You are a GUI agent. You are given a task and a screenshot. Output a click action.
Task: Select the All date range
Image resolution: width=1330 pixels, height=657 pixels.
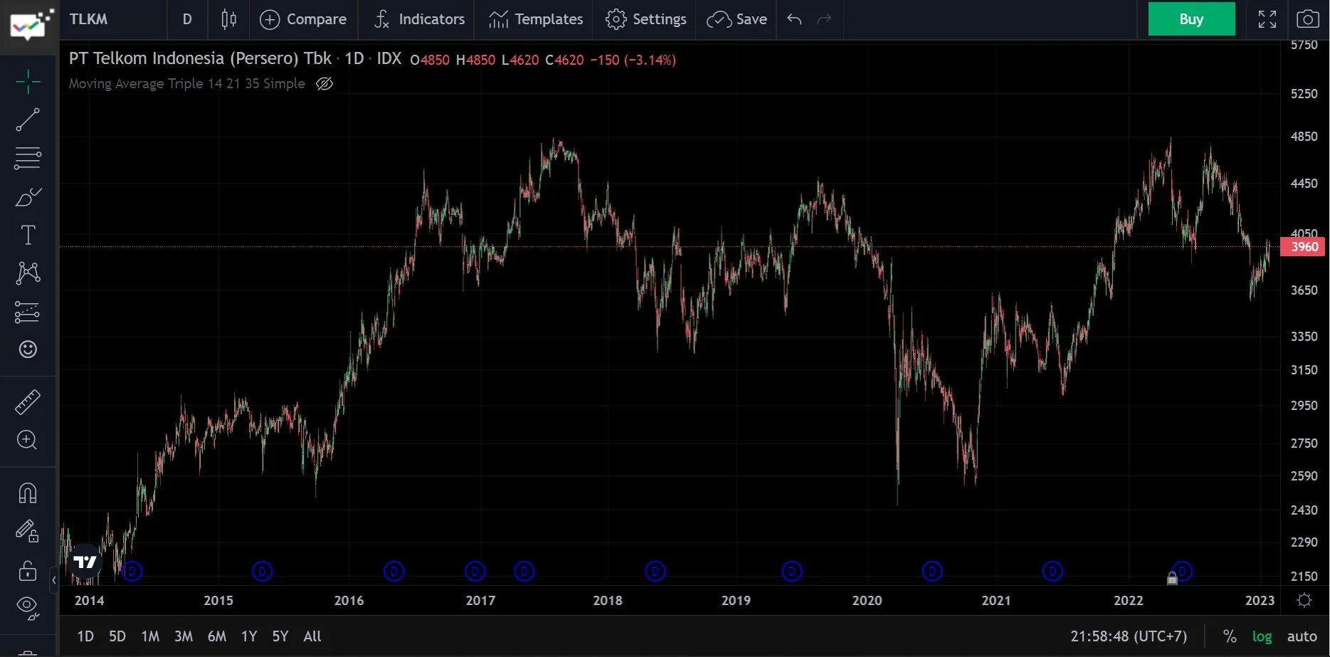(312, 636)
